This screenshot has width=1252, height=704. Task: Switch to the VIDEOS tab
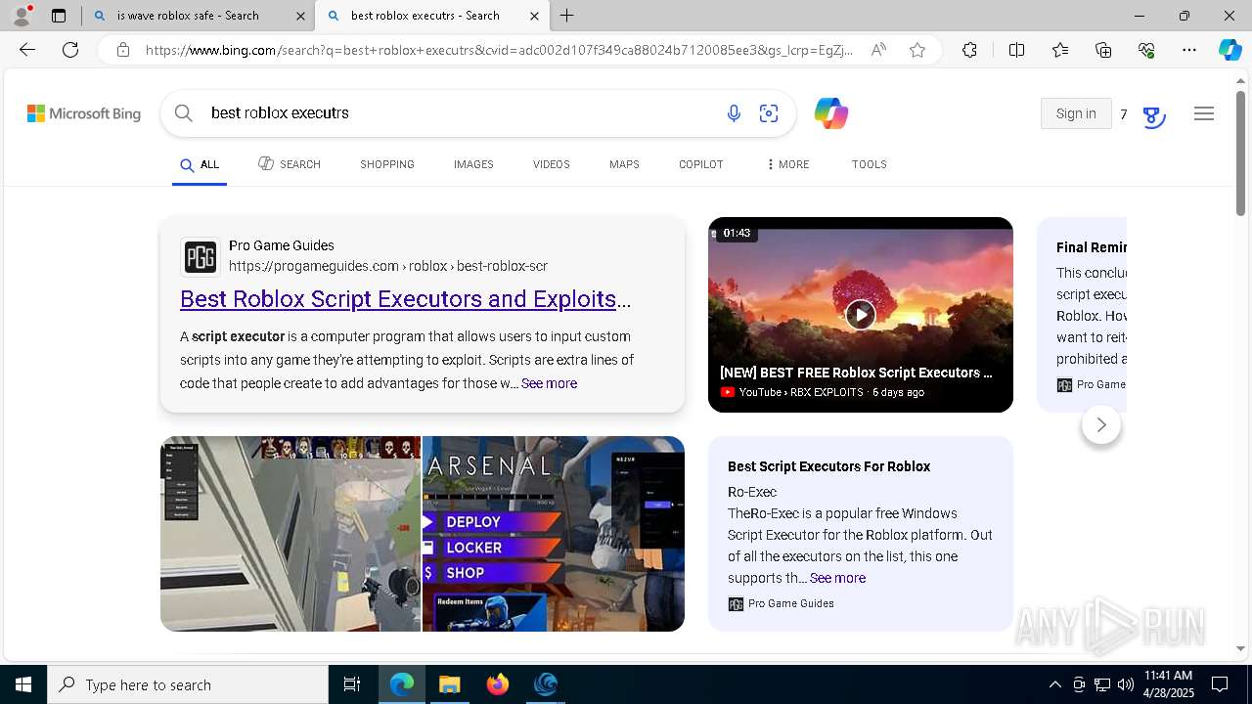click(552, 164)
